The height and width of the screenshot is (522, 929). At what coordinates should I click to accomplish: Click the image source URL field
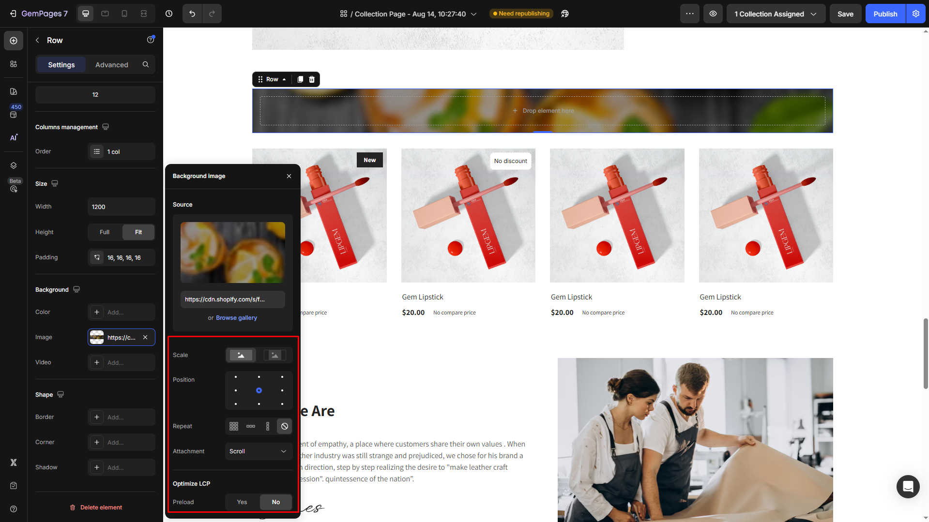point(232,299)
